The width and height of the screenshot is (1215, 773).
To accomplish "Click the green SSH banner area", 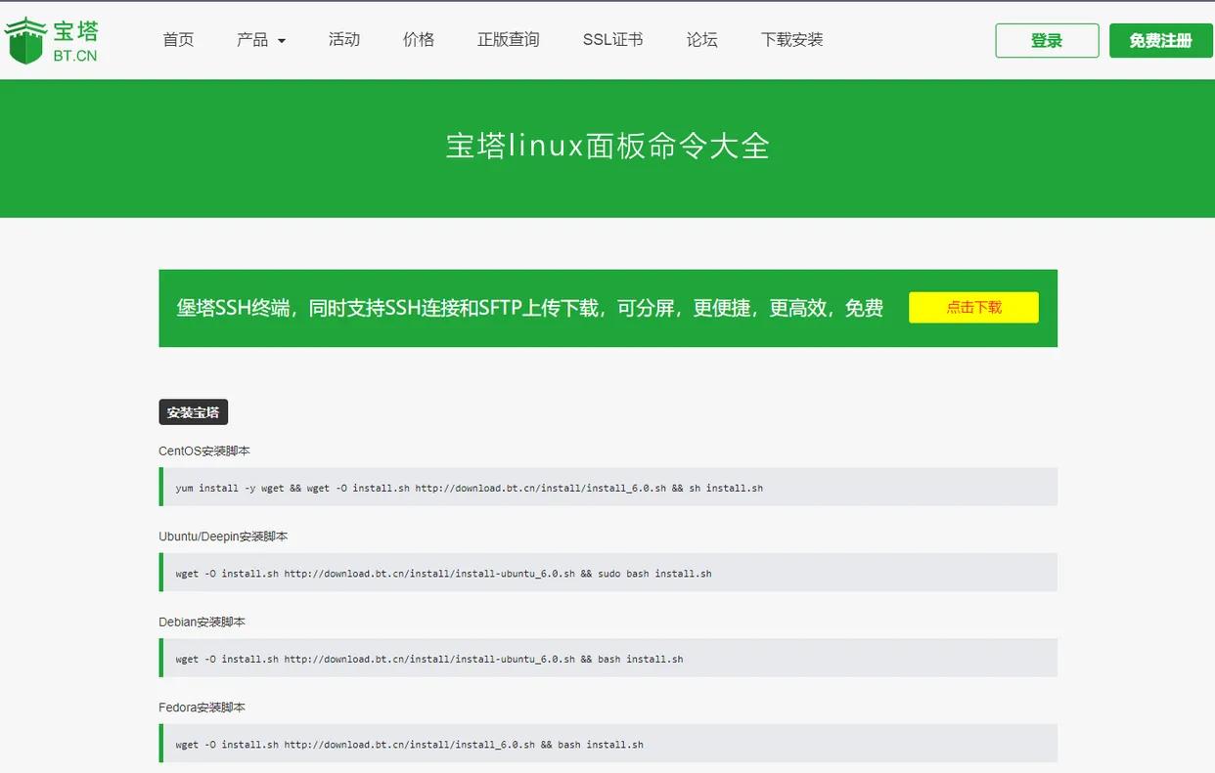I will (x=528, y=307).
